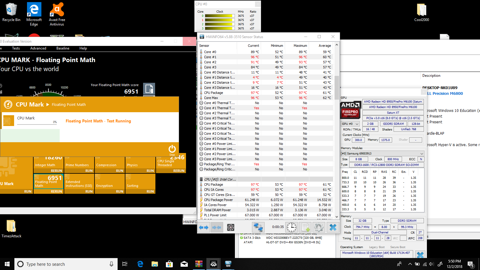Click the Maximum column header in sensors

[300, 46]
